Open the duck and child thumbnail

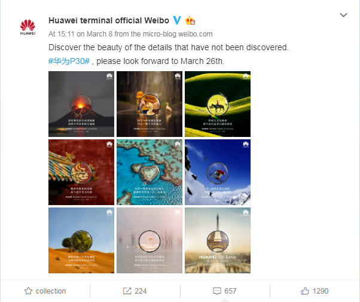click(150, 104)
